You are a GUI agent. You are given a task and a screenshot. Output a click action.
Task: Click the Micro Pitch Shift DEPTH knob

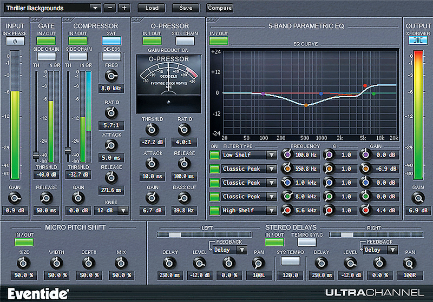click(89, 263)
